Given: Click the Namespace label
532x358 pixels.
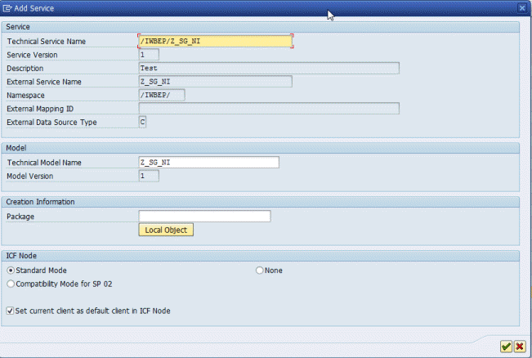Looking at the screenshot, I should 26,96.
